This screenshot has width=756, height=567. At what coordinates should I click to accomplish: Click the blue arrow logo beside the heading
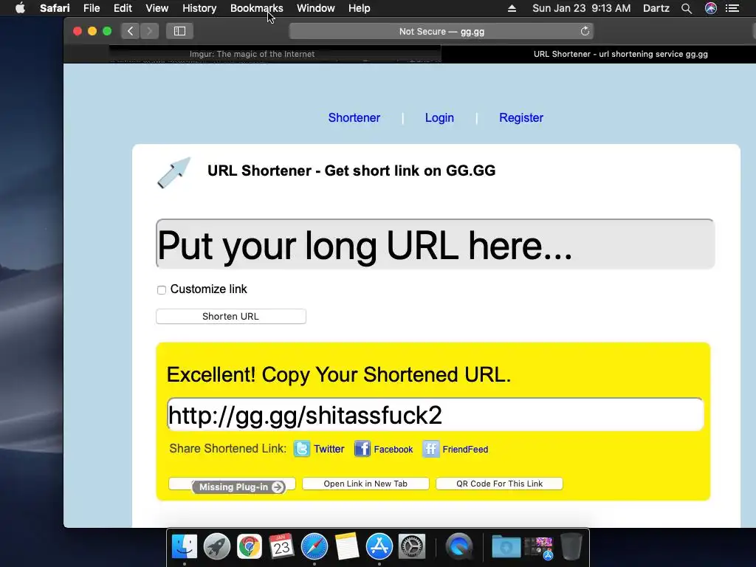pyautogui.click(x=174, y=172)
